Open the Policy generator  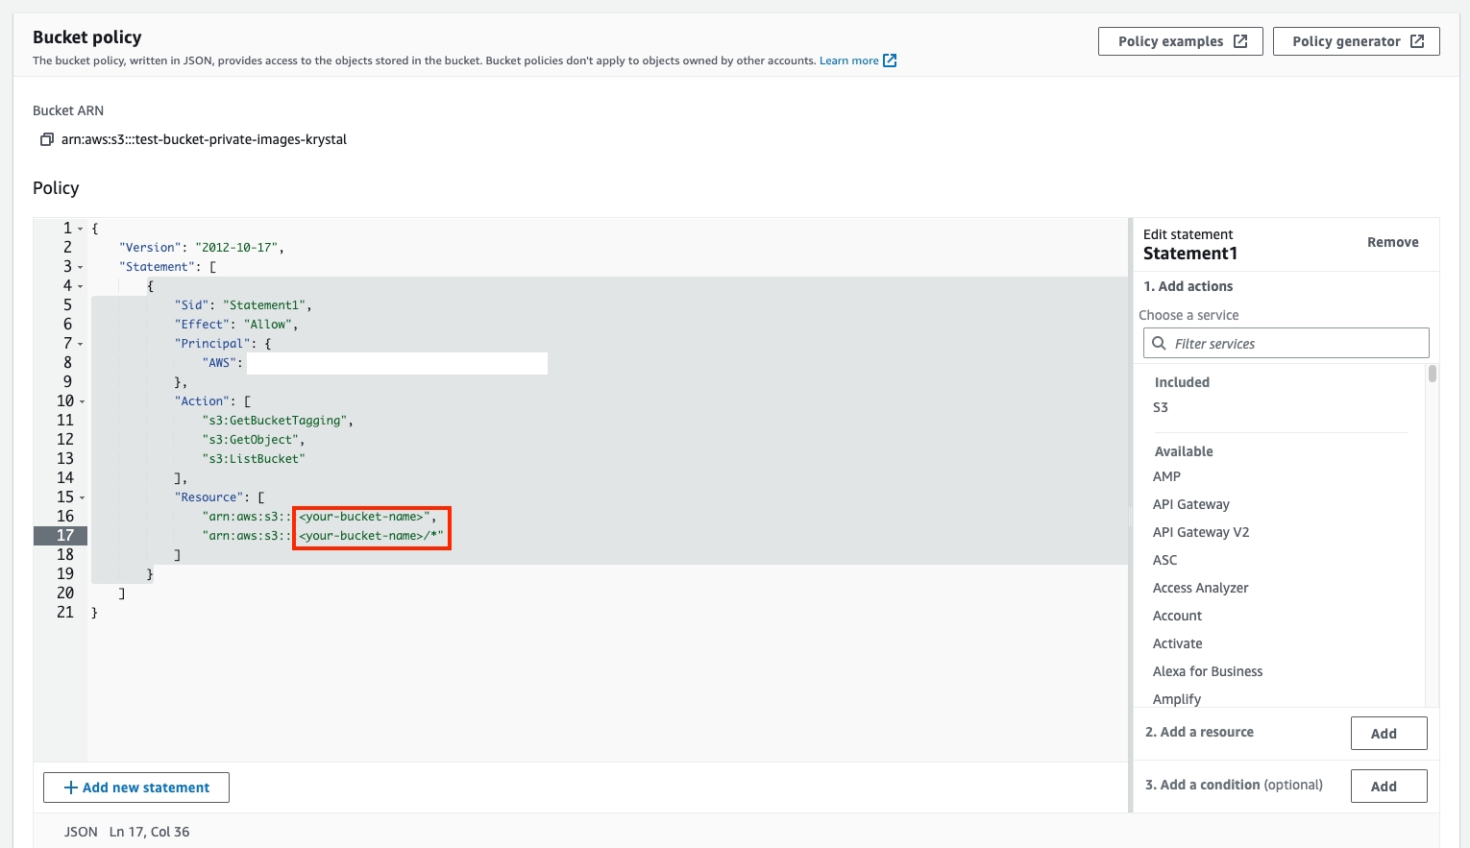(1356, 41)
